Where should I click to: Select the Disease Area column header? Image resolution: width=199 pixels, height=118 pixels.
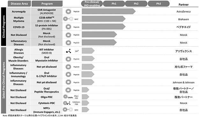pos(19,4)
